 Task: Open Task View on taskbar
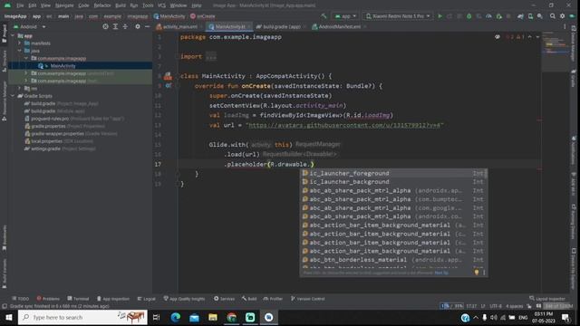[156, 317]
